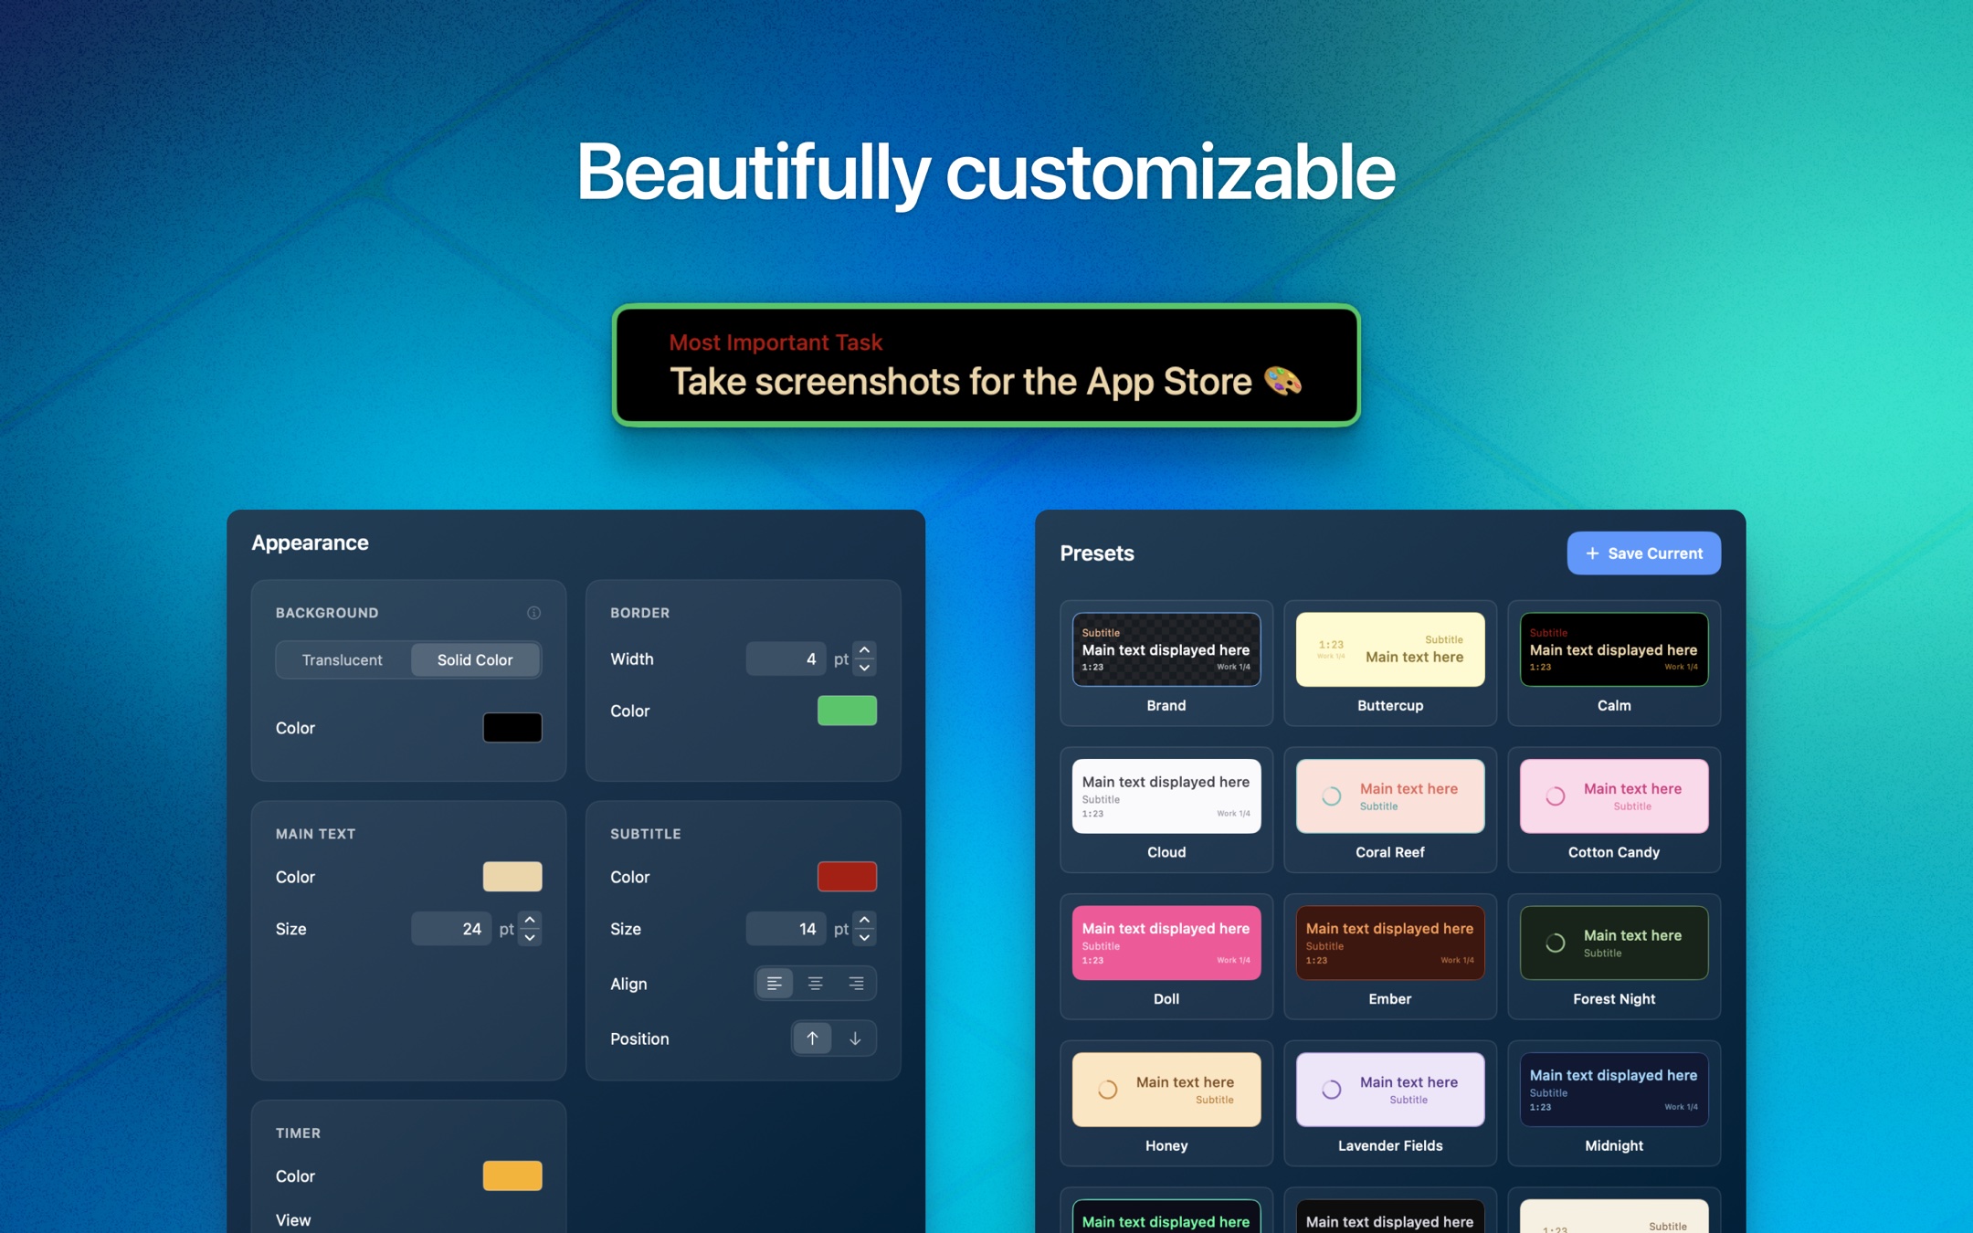Right-align the subtitle text
The width and height of the screenshot is (1973, 1233).
tap(856, 984)
